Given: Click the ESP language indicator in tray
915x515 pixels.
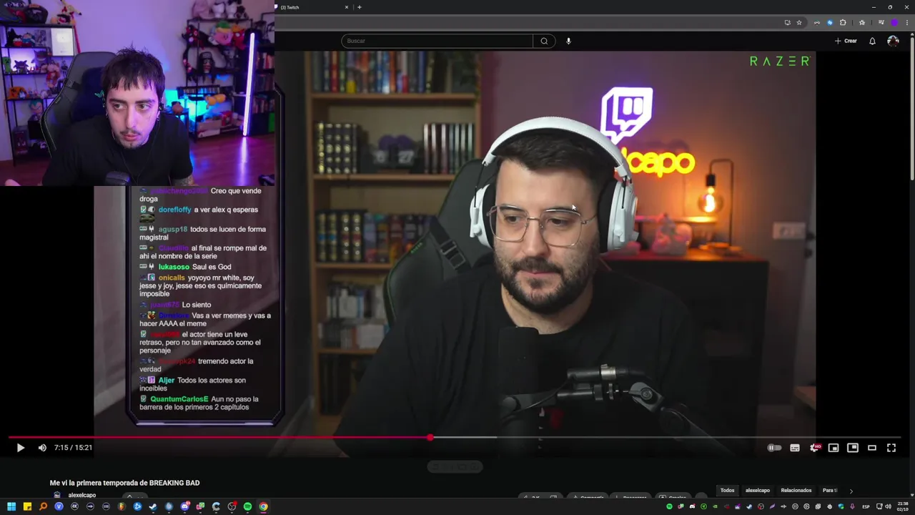Looking at the screenshot, I should (866, 506).
